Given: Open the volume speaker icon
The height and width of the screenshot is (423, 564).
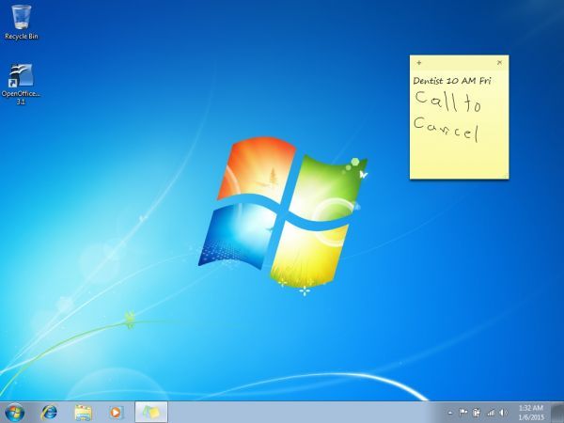Looking at the screenshot, I should (x=504, y=413).
